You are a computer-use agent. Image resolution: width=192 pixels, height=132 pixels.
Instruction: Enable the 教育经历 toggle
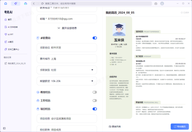(95, 92)
